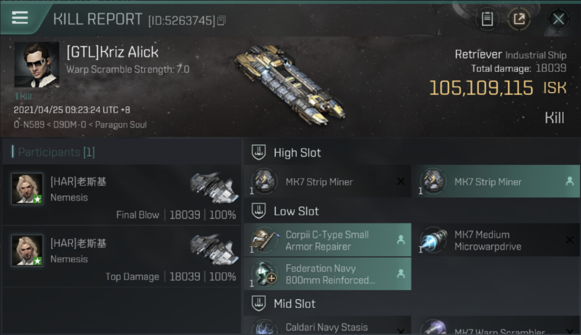Tap the Corpii C-Type Small Armor Repairer icon
Screen dimensions: 581x335
coord(264,240)
